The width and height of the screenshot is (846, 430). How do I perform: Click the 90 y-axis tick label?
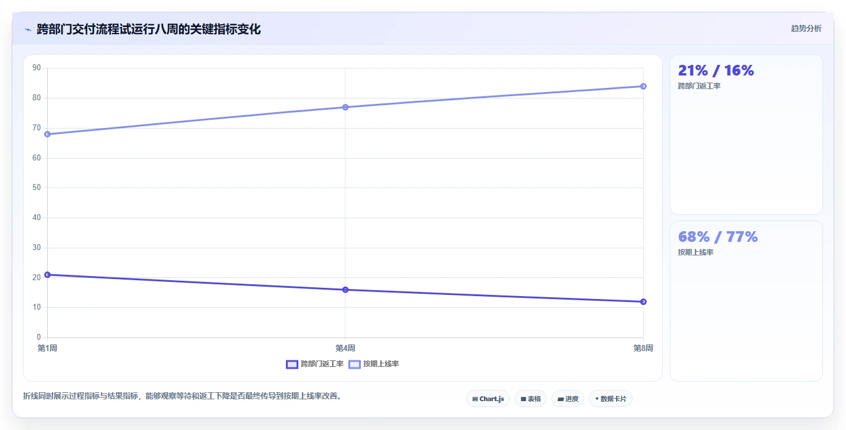tap(37, 68)
